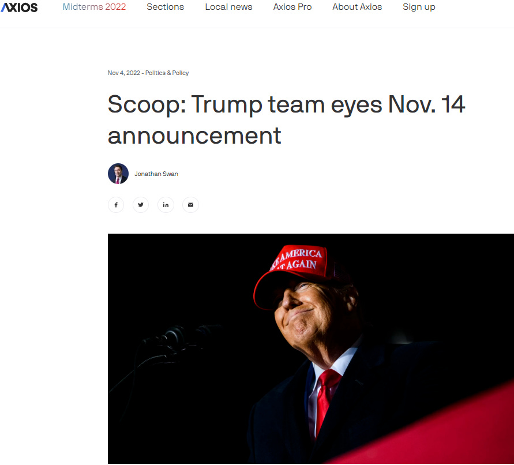Image resolution: width=514 pixels, height=465 pixels.
Task: Open the Sections menu
Action: [x=165, y=7]
